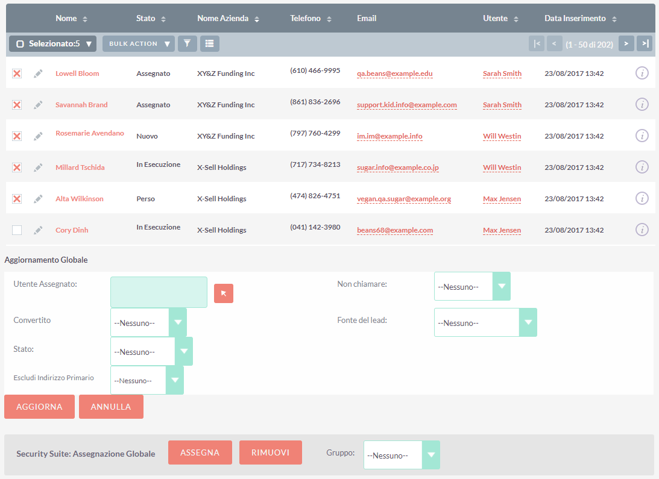
Task: Uncheck the Alta Wilkinson row checkbox
Action: [17, 199]
